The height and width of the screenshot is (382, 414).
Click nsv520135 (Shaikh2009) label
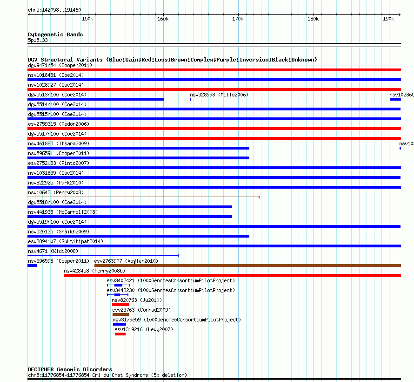coord(59,232)
